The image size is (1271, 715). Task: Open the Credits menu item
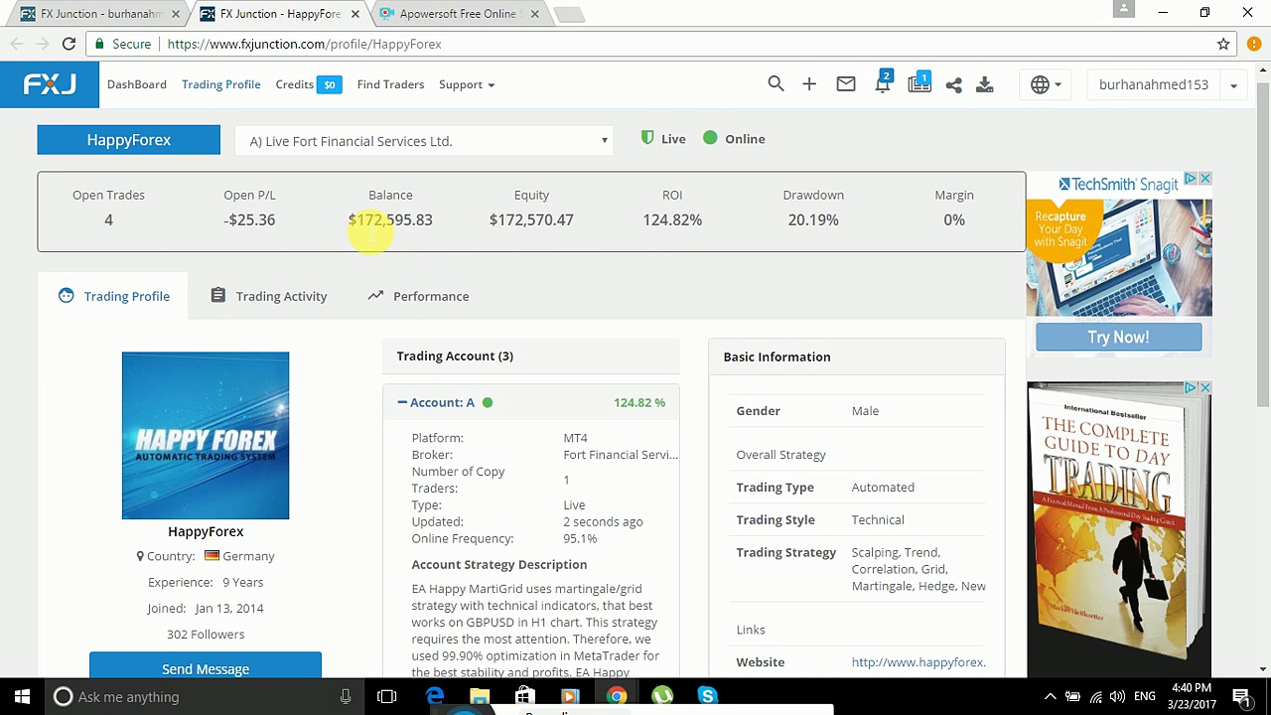click(295, 84)
